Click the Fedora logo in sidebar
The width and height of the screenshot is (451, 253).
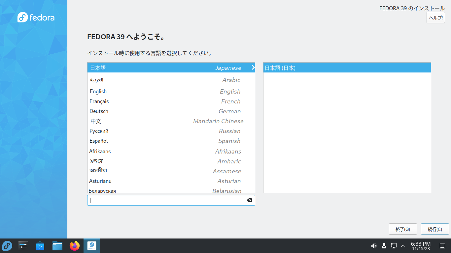(36, 17)
